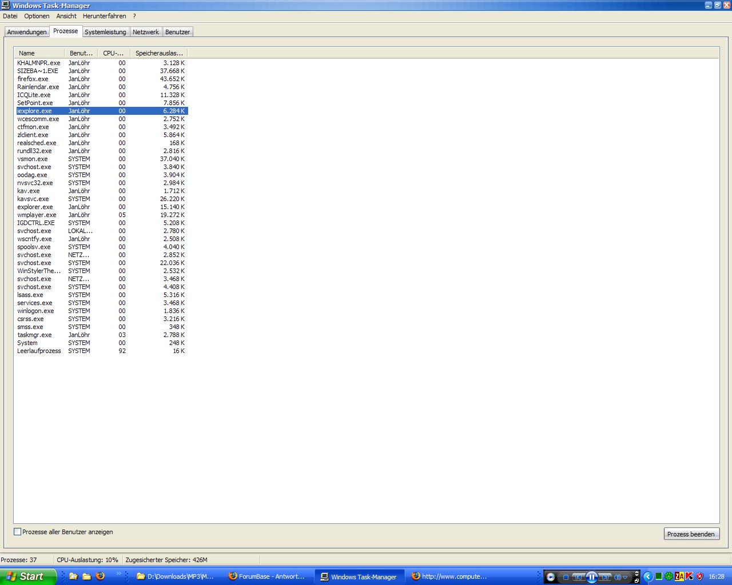
Task: Sort by the Speicherauslastung column header
Action: [159, 53]
